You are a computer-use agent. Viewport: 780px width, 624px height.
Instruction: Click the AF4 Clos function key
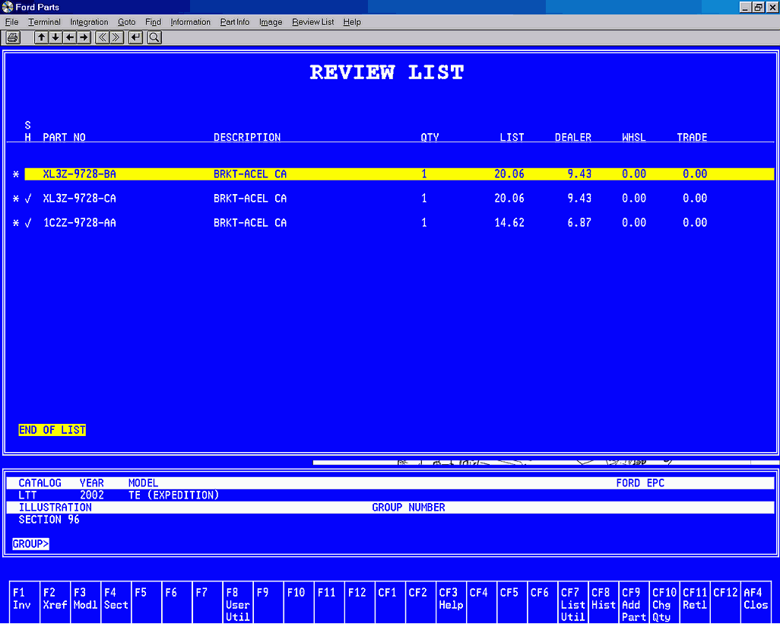click(756, 602)
